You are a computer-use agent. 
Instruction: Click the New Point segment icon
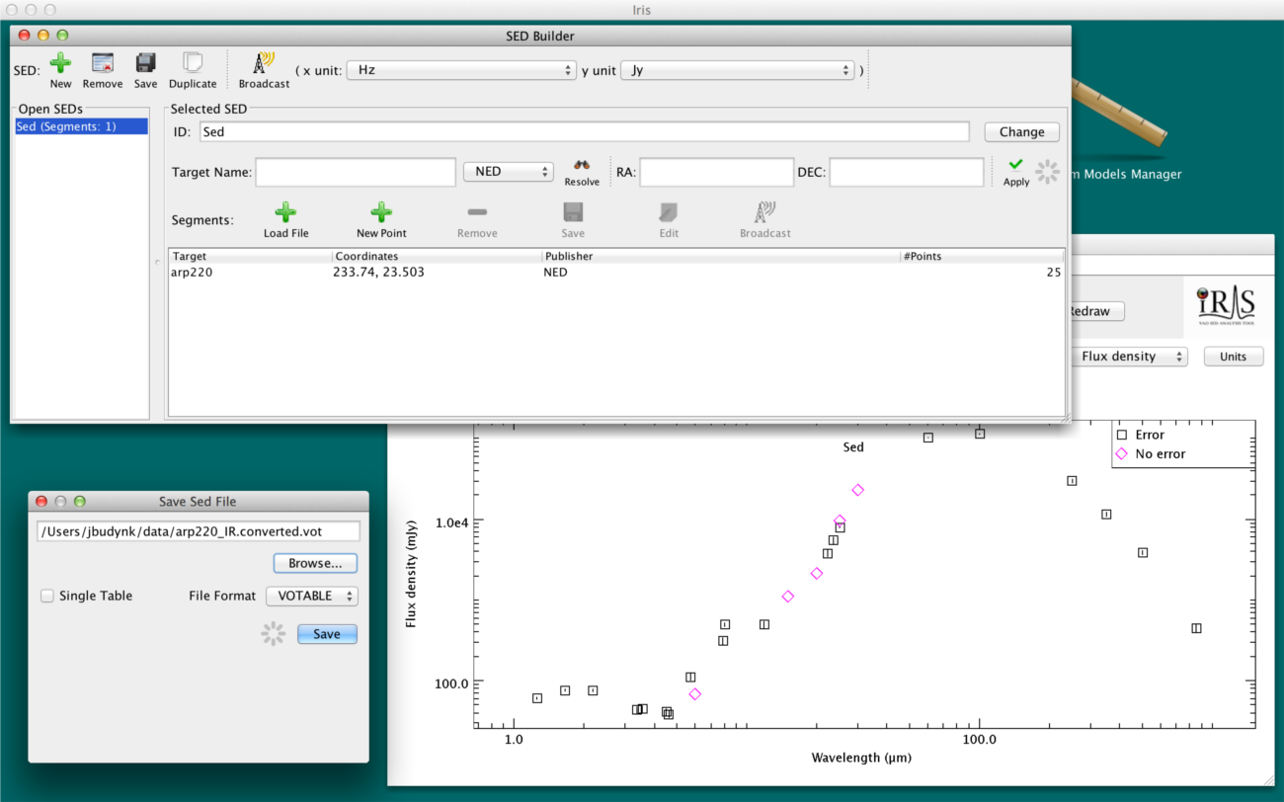pyautogui.click(x=381, y=212)
